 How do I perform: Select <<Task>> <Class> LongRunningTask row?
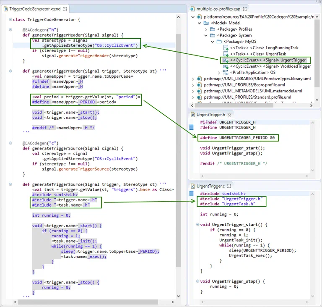point(264,48)
